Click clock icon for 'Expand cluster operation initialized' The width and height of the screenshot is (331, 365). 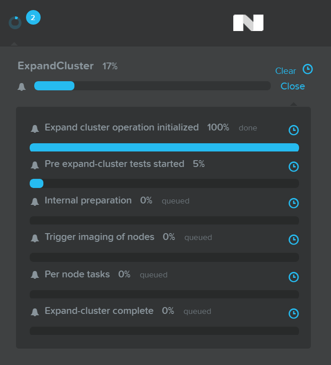point(294,130)
